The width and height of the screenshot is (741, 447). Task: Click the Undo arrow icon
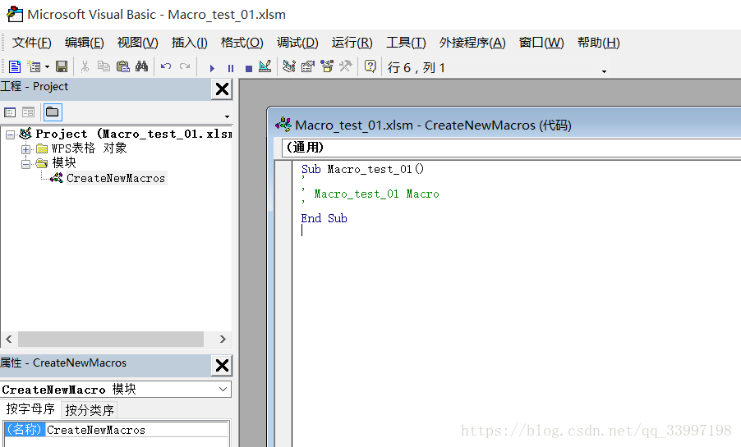166,66
